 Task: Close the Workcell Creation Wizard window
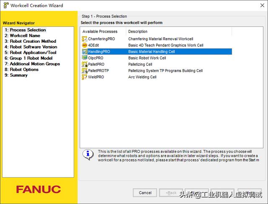pos(262,5)
